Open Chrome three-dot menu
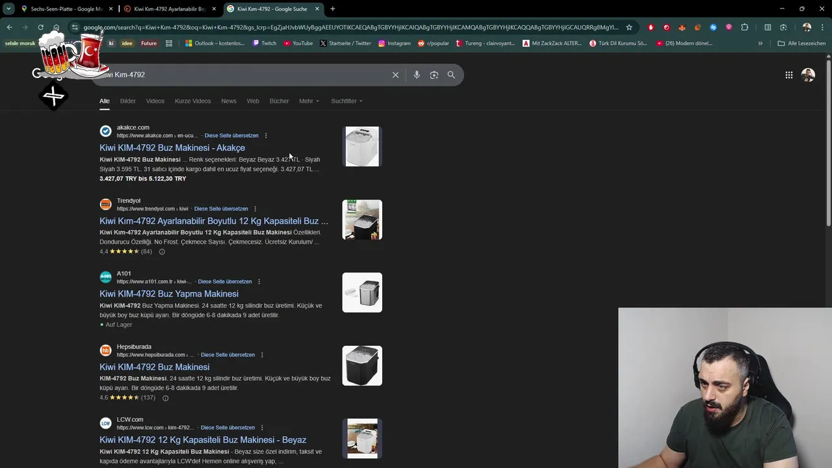This screenshot has height=468, width=832. pos(822,27)
